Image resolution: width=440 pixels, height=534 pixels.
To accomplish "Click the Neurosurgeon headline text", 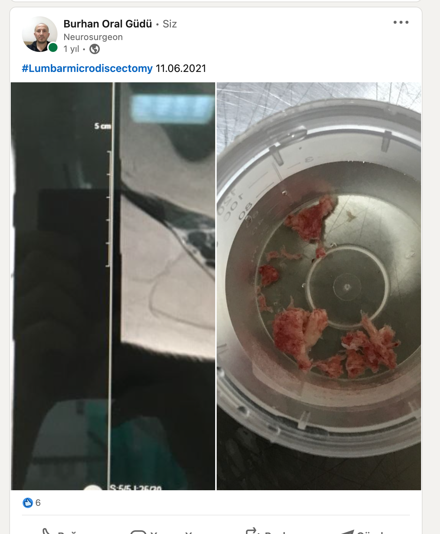I will pos(93,37).
